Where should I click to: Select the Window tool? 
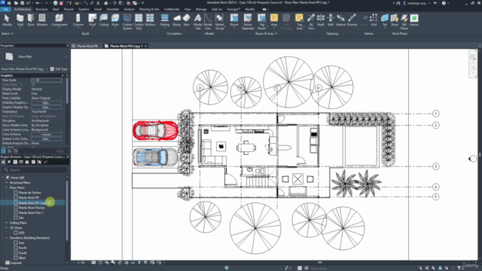tap(42, 20)
